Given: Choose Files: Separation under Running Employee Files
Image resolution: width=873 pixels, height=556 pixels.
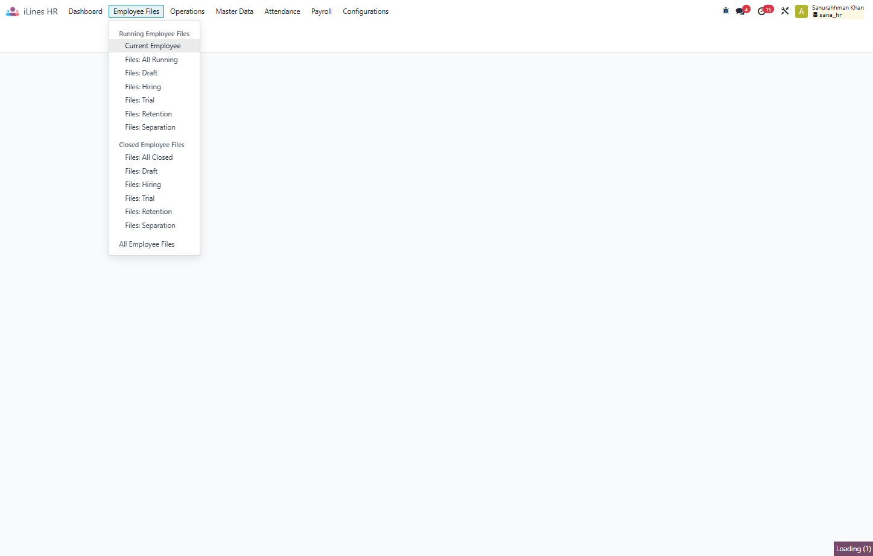Looking at the screenshot, I should pos(154,127).
